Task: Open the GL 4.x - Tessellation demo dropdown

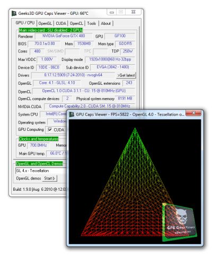Action: pyautogui.click(x=41, y=171)
